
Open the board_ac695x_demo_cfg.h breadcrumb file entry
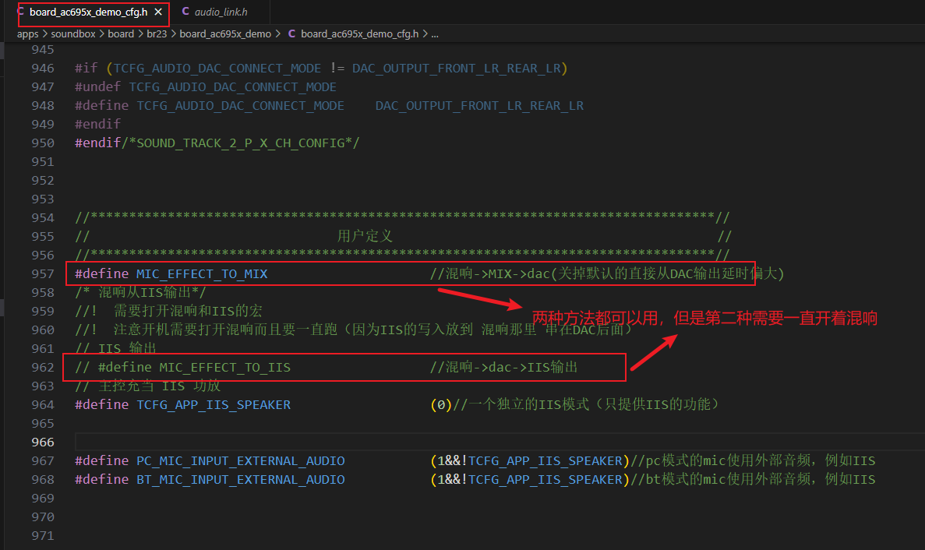pos(360,33)
